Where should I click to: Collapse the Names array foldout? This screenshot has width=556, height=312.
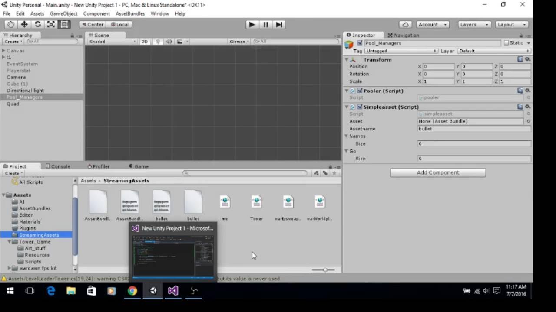[x=347, y=136]
